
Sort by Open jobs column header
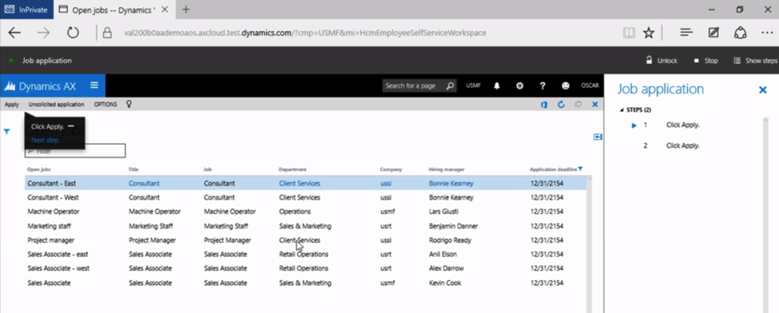click(39, 169)
